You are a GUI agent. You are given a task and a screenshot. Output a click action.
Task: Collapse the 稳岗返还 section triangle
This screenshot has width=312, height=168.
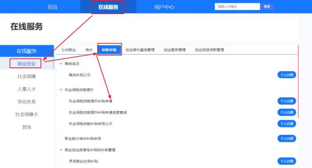61,64
